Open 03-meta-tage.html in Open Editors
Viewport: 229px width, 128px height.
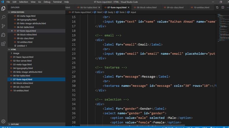coord(36,16)
